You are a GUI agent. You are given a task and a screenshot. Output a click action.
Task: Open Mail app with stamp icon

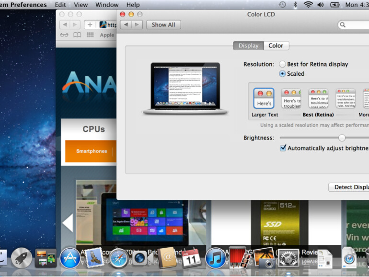(x=94, y=258)
